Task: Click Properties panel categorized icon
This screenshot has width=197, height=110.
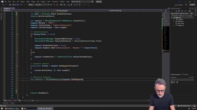Action: (172, 82)
